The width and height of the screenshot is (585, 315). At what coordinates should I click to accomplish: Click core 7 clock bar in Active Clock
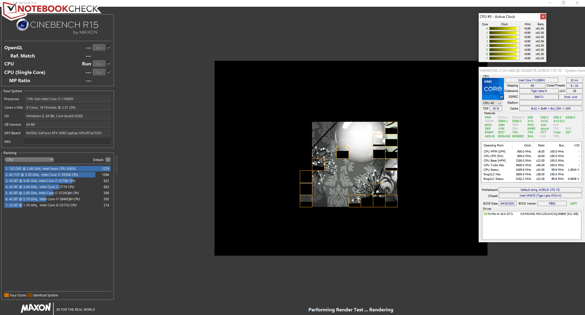(x=505, y=58)
